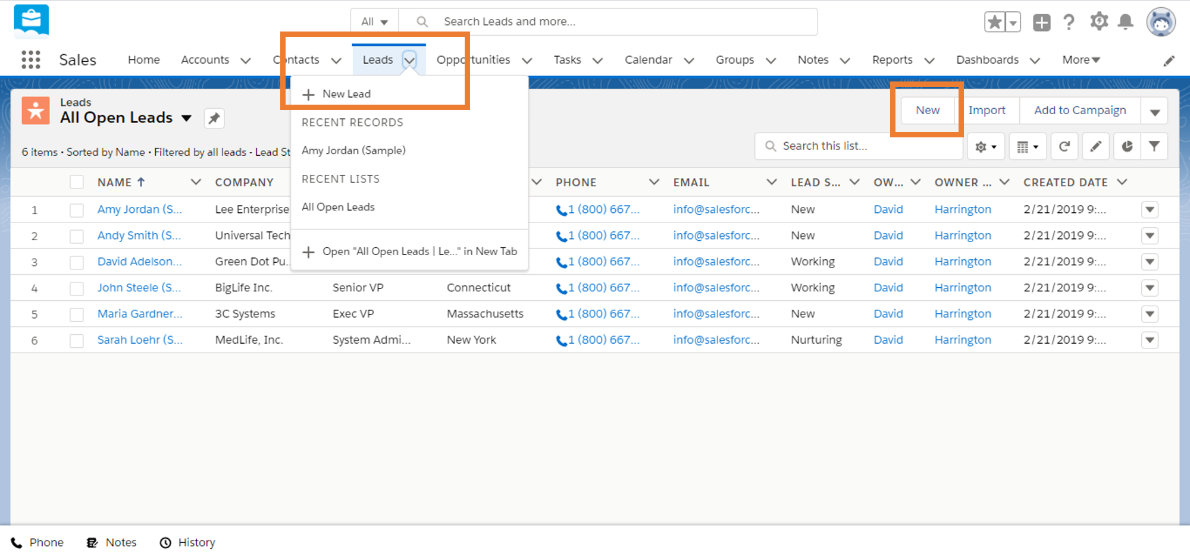The image size is (1190, 553).
Task: Click the Sales briefcase logo
Action: click(31, 21)
